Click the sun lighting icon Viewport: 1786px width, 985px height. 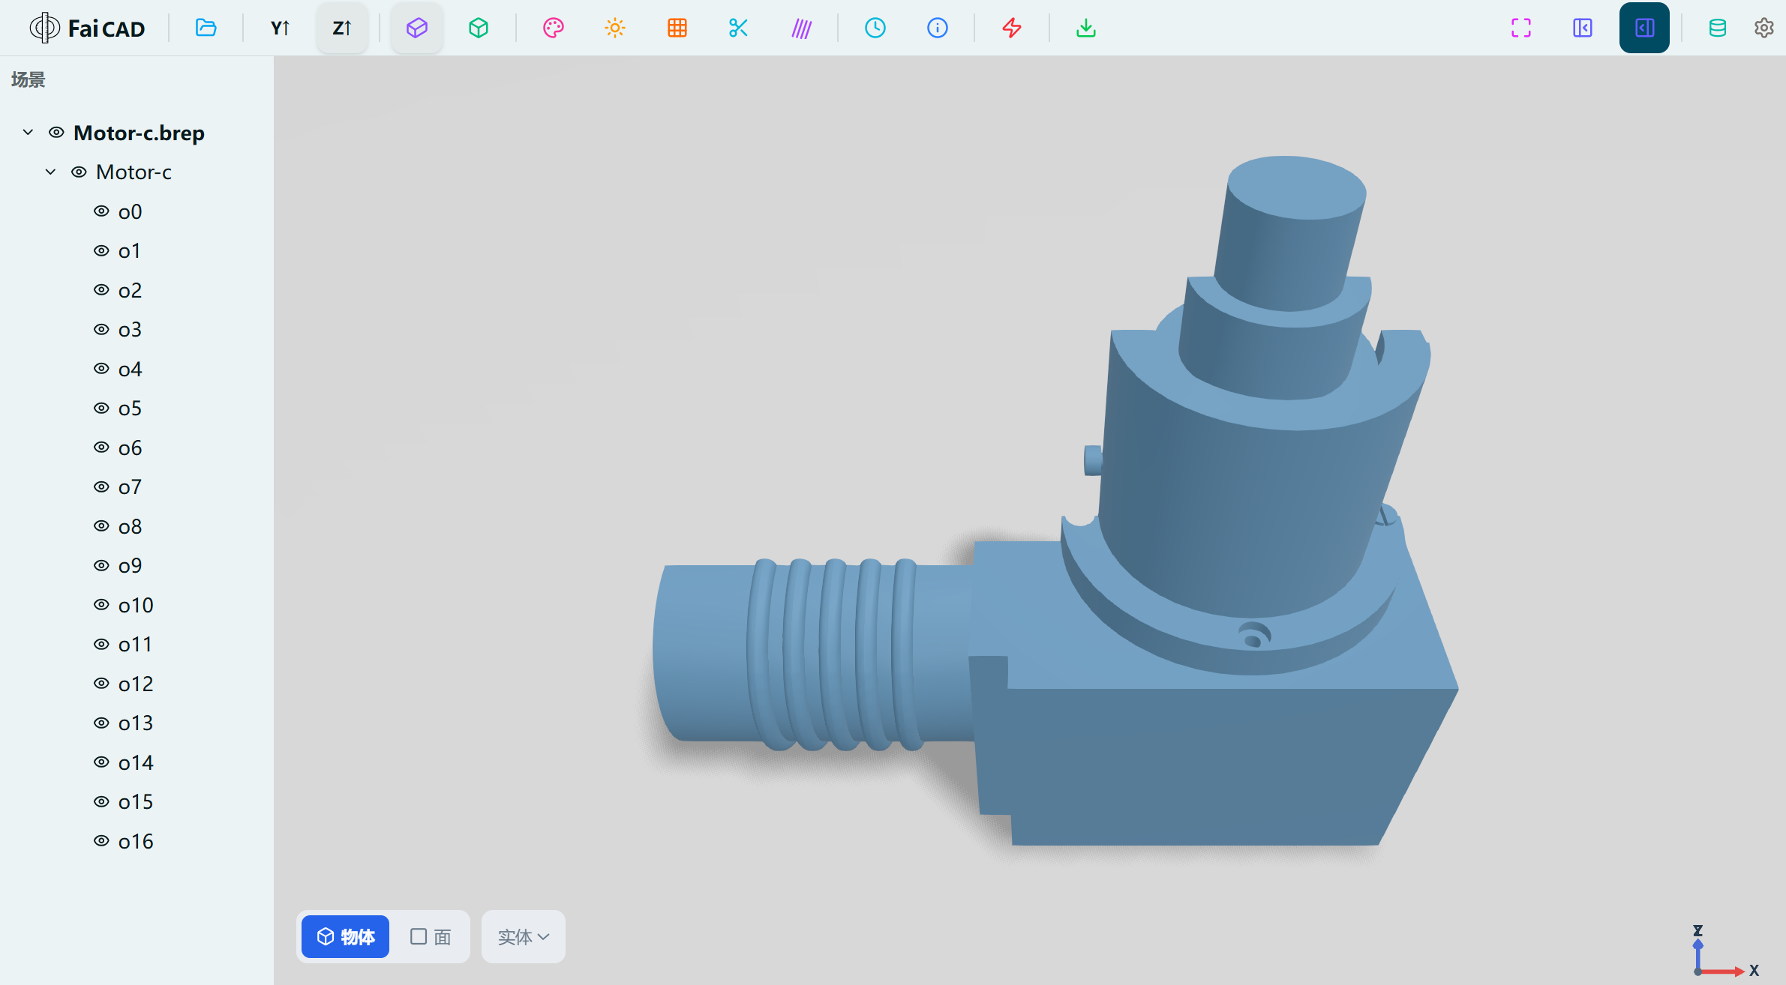(615, 28)
